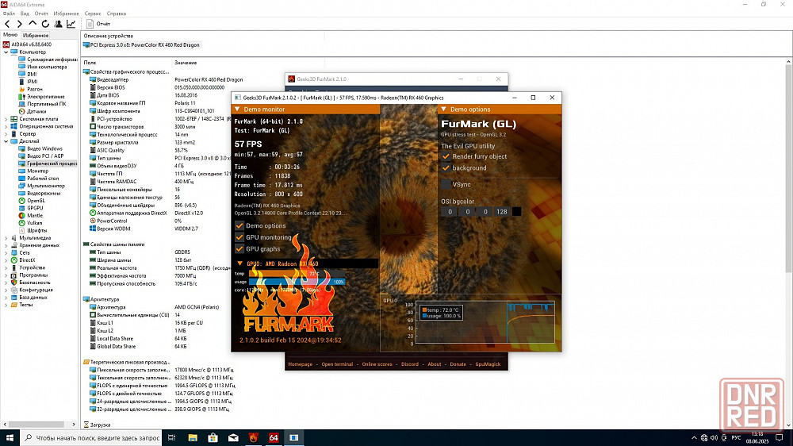Toggle the Demo options checkbox in Demo monitor

tap(239, 226)
